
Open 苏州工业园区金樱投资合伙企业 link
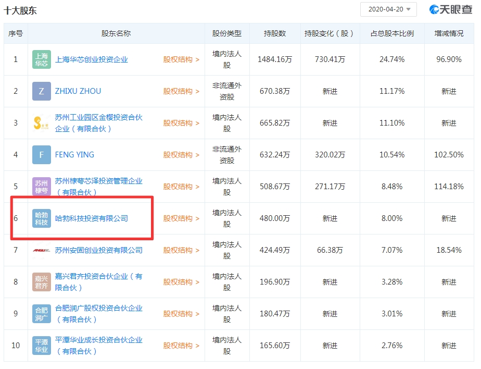(99, 123)
